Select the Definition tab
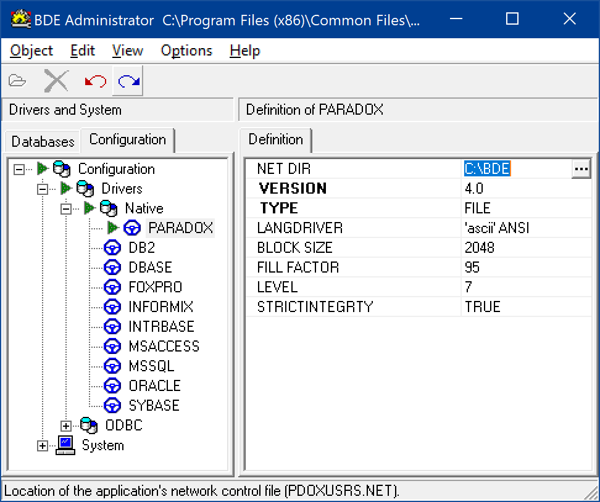The height and width of the screenshot is (502, 600). click(275, 140)
